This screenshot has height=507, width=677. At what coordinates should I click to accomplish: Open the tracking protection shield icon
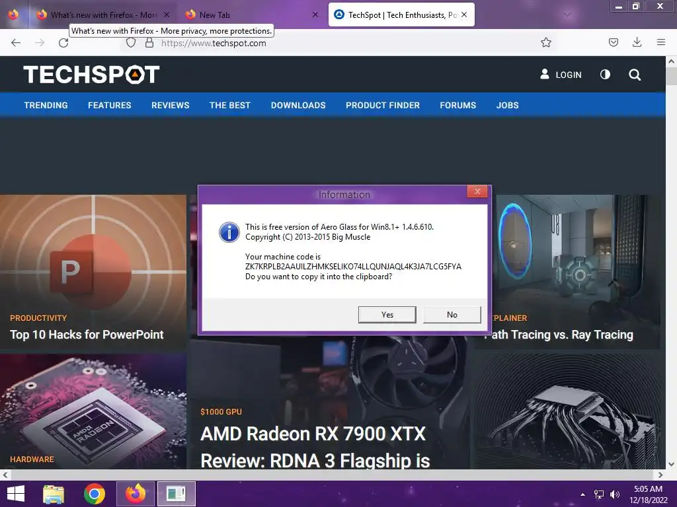(x=131, y=43)
